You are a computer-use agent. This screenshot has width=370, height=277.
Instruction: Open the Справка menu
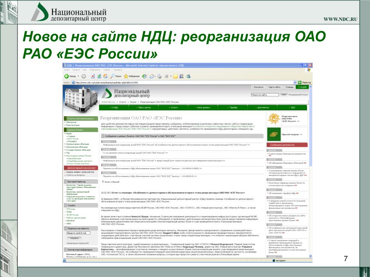point(118,70)
